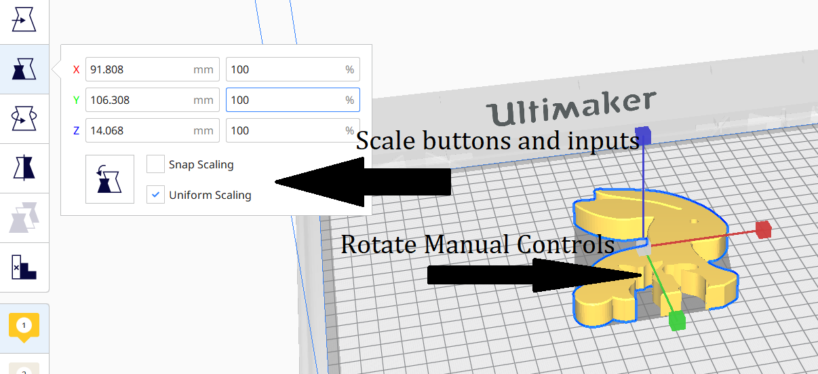Screen dimensions: 818x374
Task: Click the Y size field showing 106.308
Action: [139, 100]
